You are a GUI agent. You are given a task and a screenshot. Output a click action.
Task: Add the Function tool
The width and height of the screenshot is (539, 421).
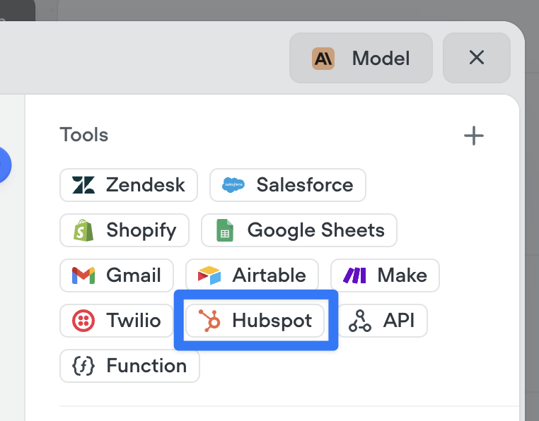(x=129, y=366)
